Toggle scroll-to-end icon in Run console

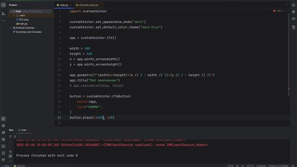[10, 156]
